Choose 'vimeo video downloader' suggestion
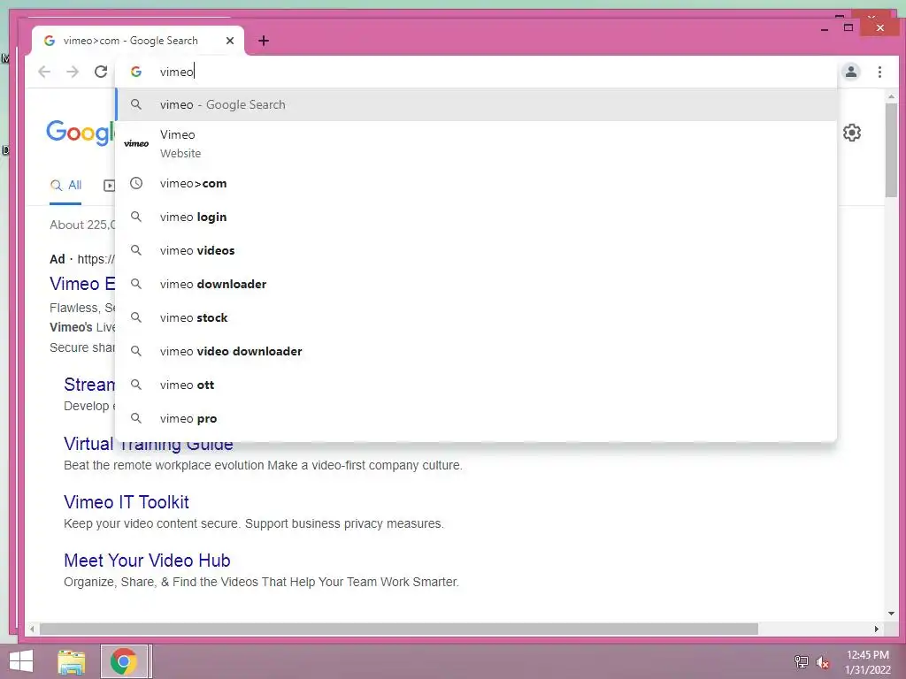Screen dimensions: 906x679 click(x=476, y=351)
